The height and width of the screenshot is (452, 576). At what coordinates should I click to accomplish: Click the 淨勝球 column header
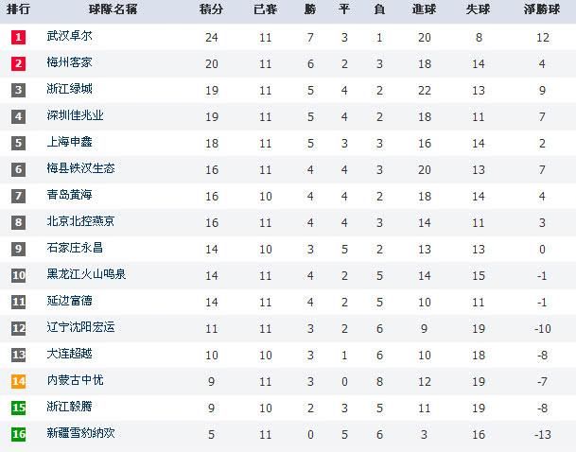(x=542, y=11)
